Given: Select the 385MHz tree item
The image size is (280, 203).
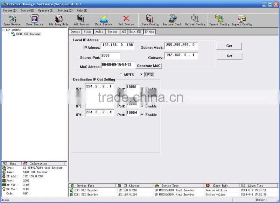Looking at the screenshot, I should [16, 30].
